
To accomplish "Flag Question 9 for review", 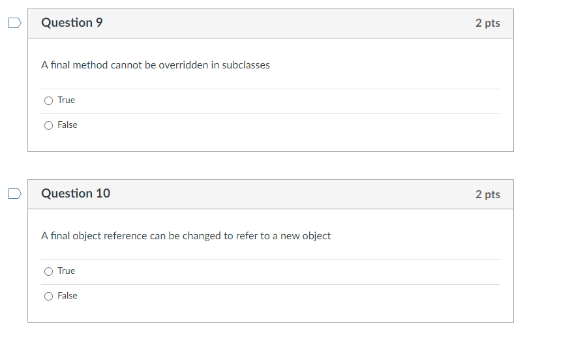I will tap(14, 23).
